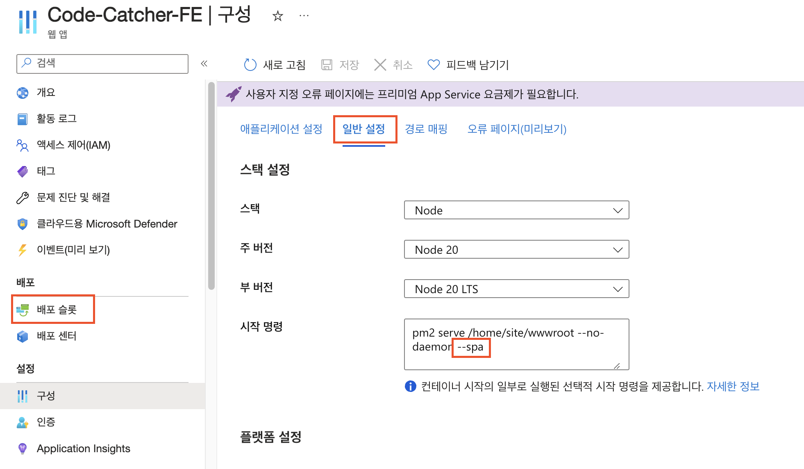This screenshot has height=469, width=804.
Task: Click the sidebar vertical scrollbar
Action: (211, 186)
